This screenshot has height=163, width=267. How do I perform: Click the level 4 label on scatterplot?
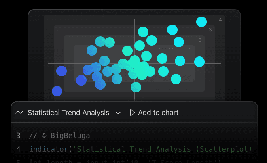(x=220, y=20)
